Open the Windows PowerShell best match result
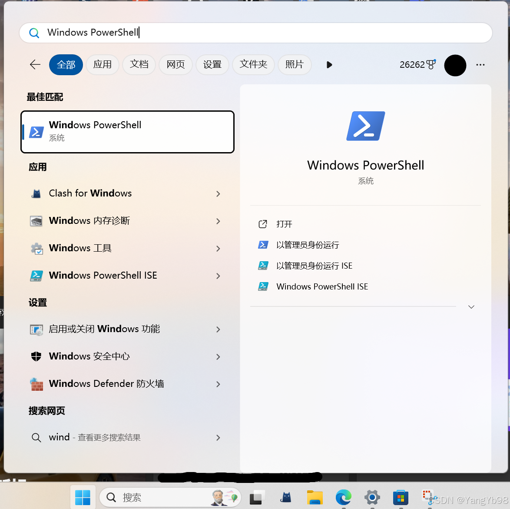 click(x=128, y=131)
